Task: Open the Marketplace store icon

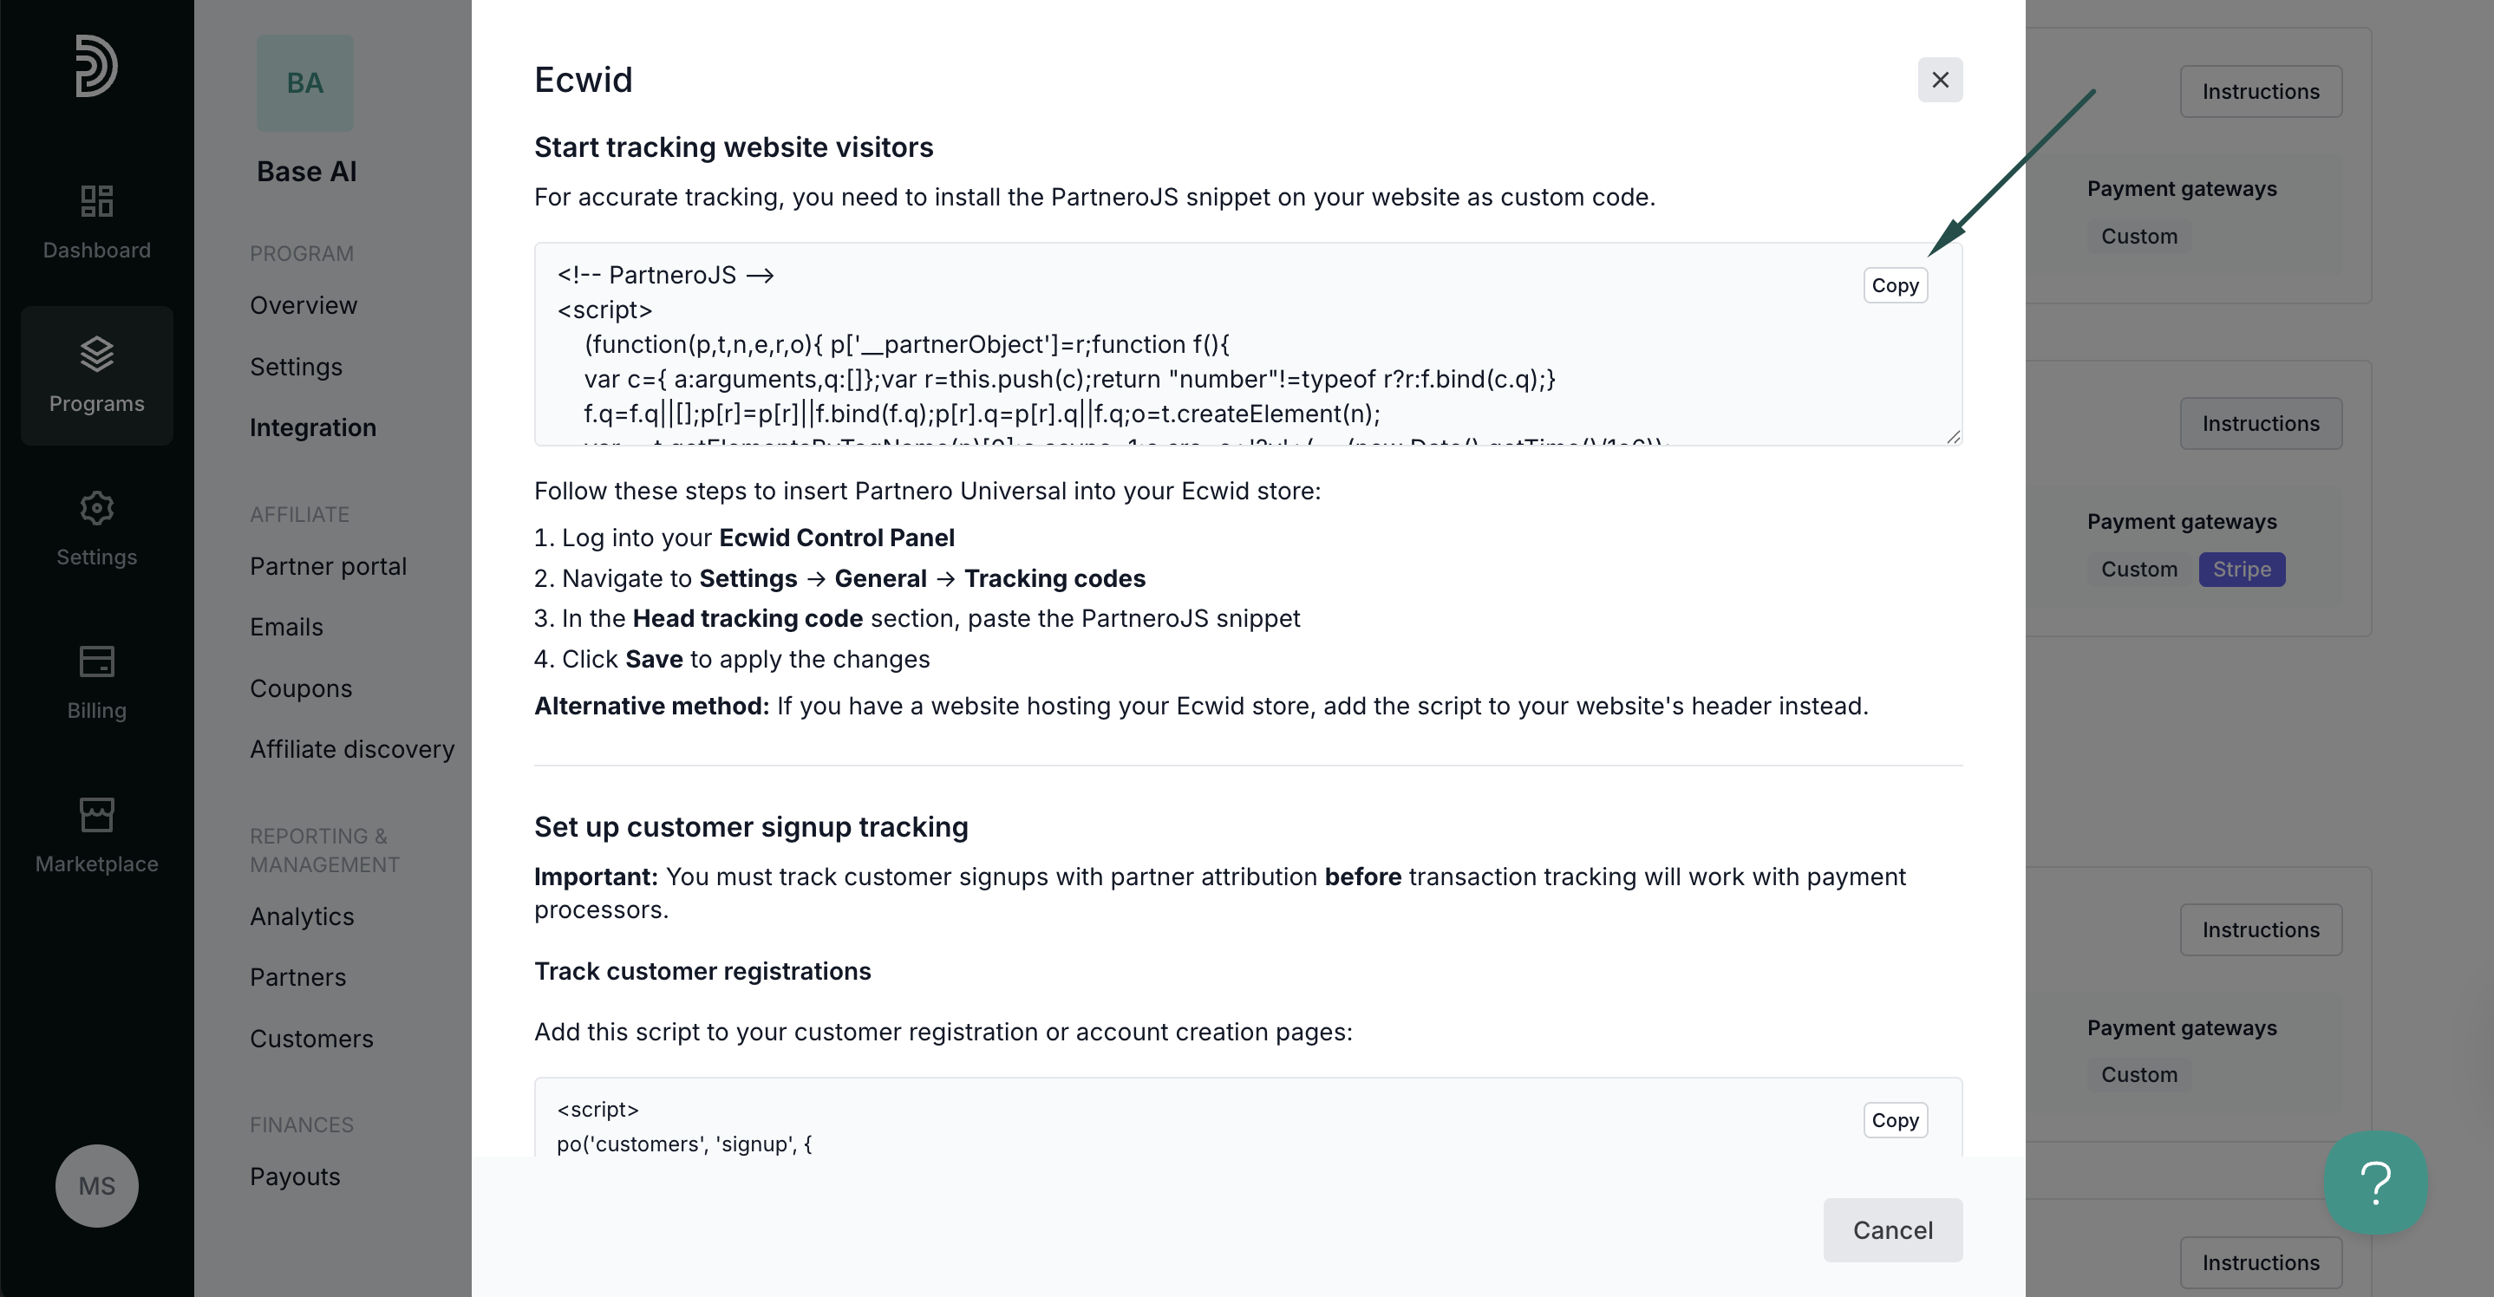Action: pos(97,815)
